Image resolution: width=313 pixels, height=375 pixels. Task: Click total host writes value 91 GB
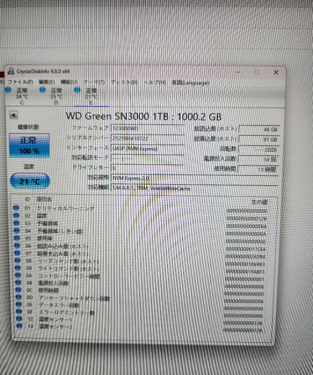coord(259,140)
